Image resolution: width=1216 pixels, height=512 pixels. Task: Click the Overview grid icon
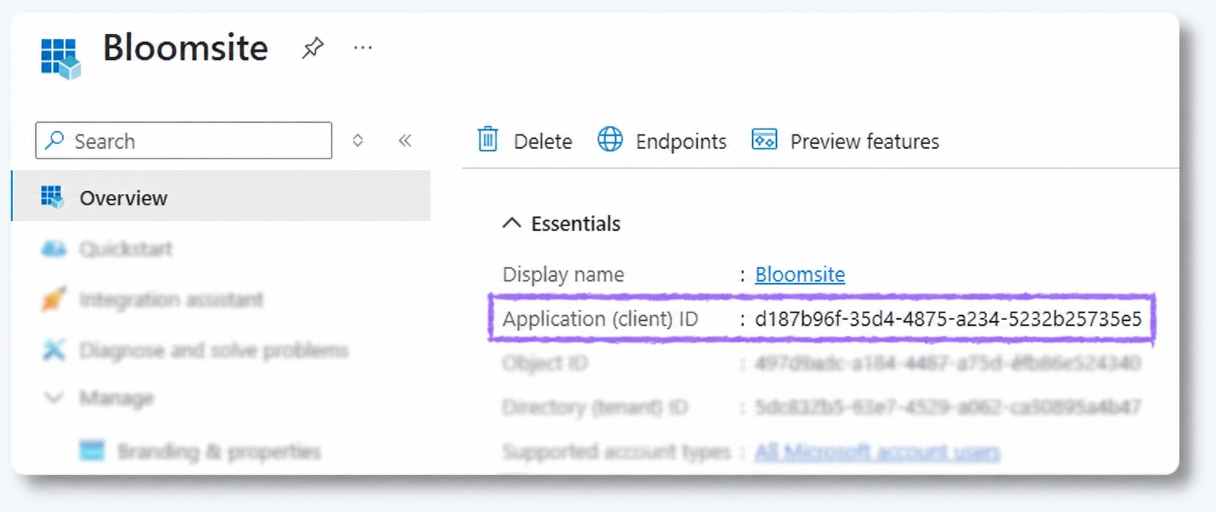[x=52, y=197]
